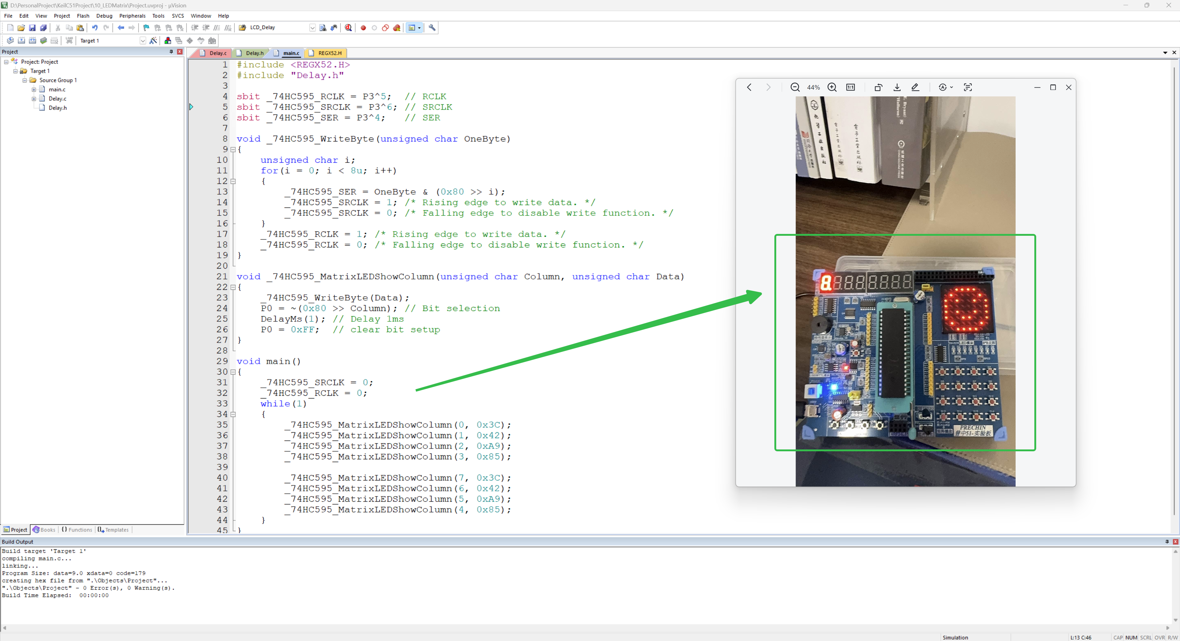Save all files

click(43, 28)
